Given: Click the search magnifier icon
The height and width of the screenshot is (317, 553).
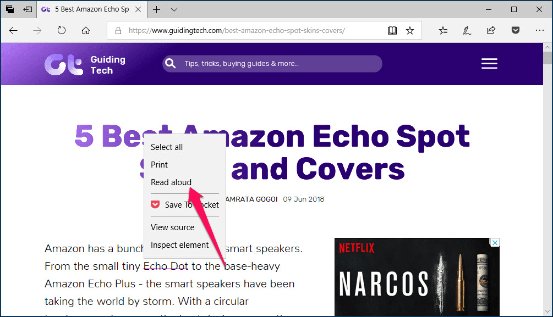Looking at the screenshot, I should [171, 64].
